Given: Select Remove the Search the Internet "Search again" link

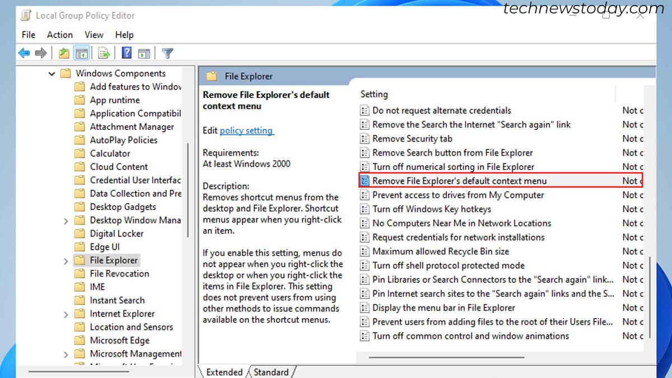Looking at the screenshot, I should click(x=472, y=124).
